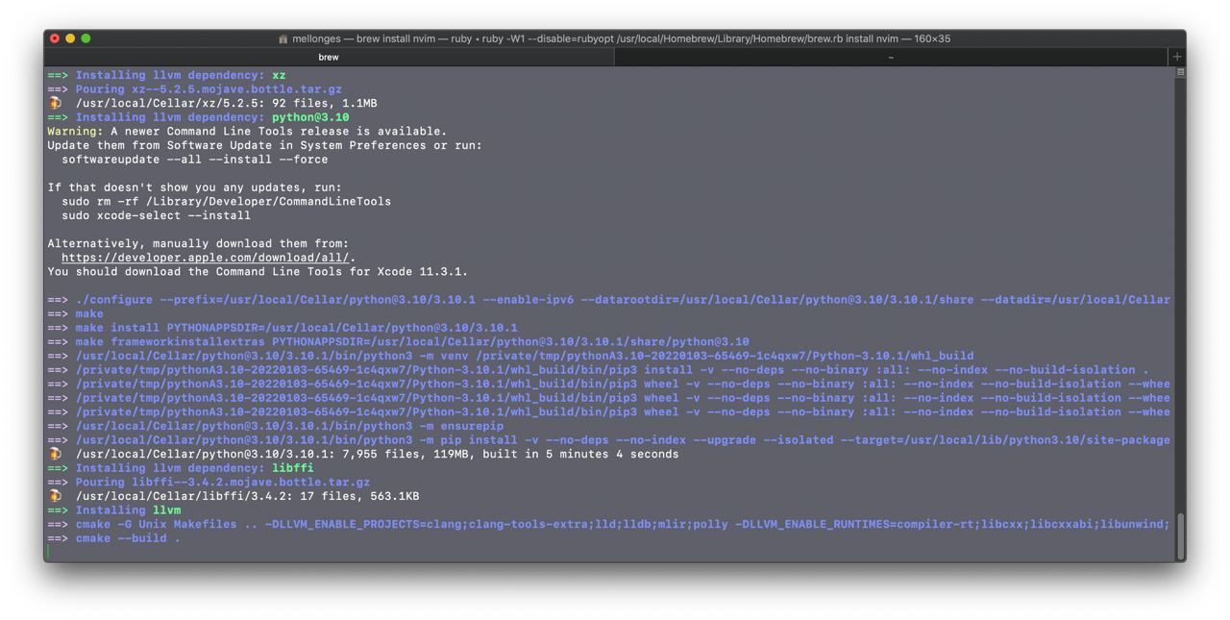Click the split pane icon above the scrollbar

[x=1180, y=72]
